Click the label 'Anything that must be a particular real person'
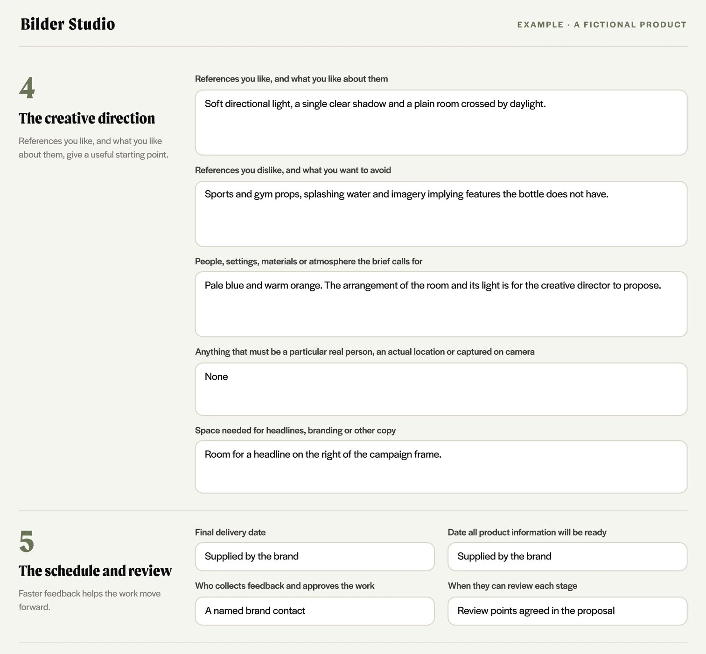Viewport: 706px width, 654px height. 365,352
